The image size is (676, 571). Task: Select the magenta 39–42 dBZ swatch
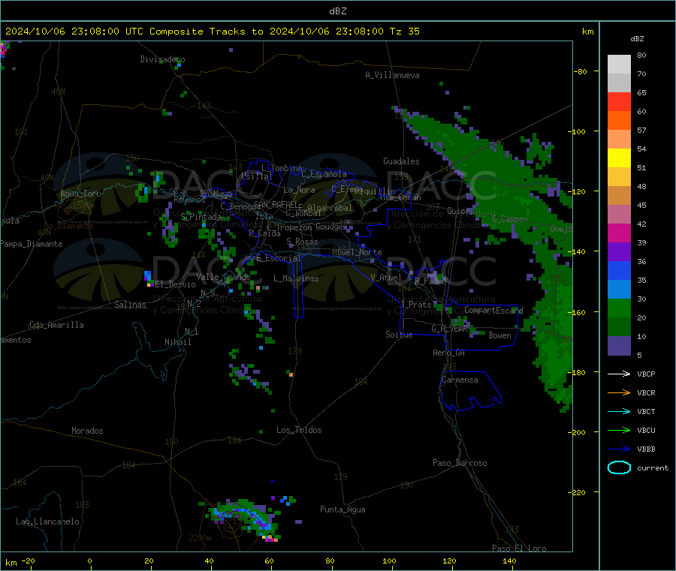pyautogui.click(x=619, y=233)
